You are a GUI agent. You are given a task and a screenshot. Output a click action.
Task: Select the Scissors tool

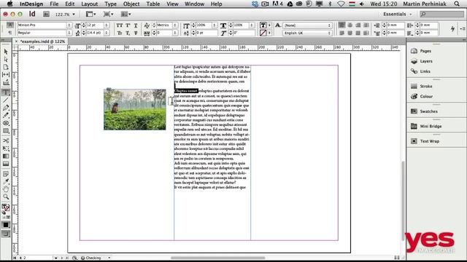tap(6, 140)
